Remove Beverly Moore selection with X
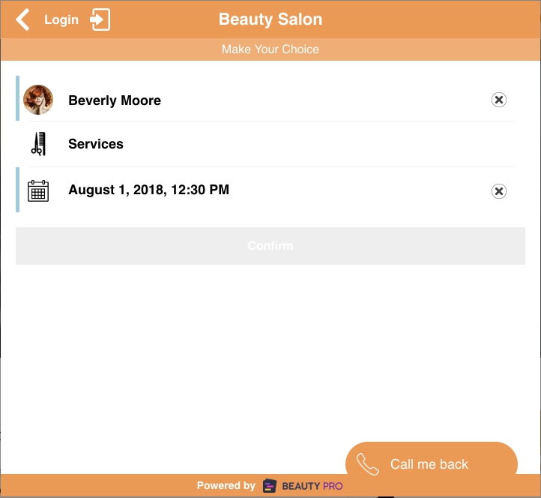The width and height of the screenshot is (541, 498). click(499, 100)
